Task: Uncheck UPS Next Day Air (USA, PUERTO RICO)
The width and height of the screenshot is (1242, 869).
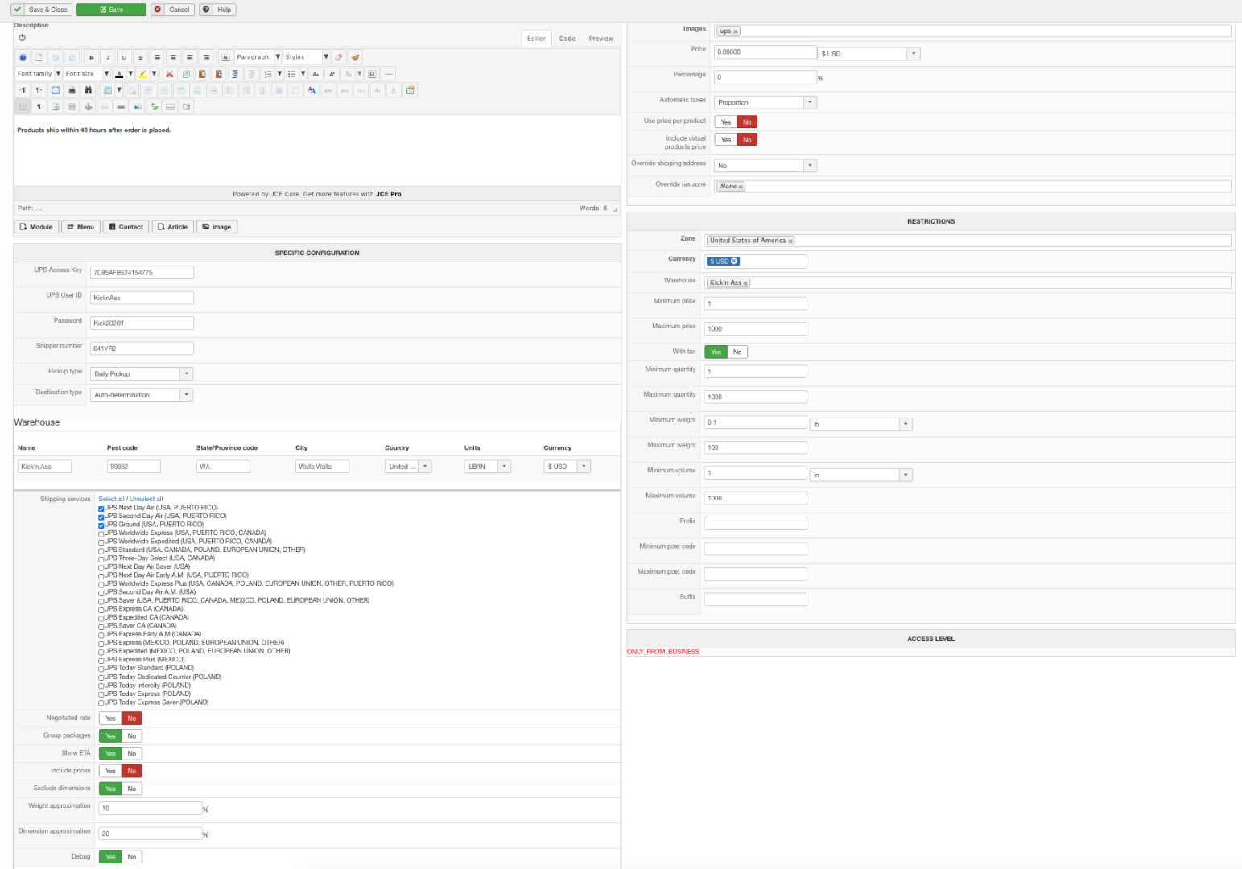Action: click(x=101, y=509)
